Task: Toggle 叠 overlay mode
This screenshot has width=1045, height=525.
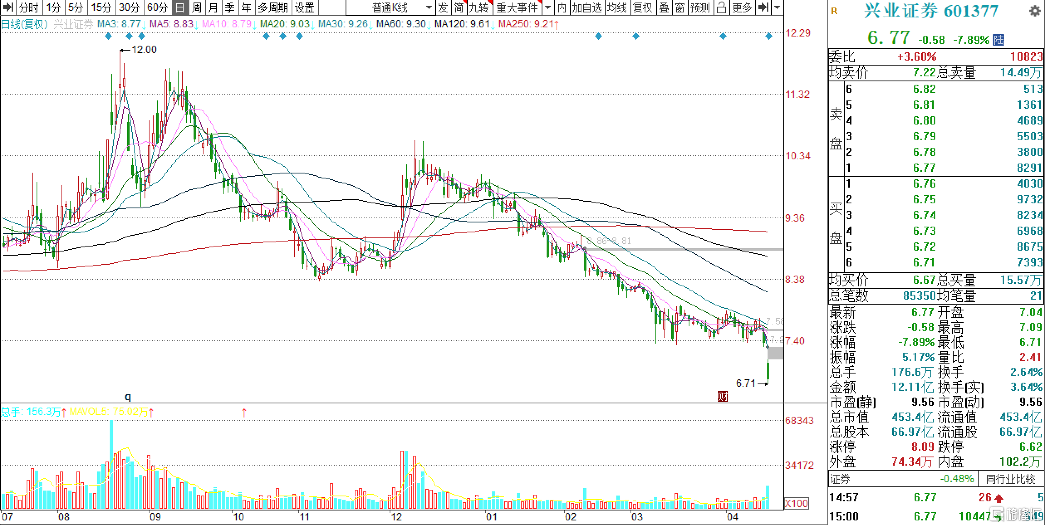Action: click(664, 7)
